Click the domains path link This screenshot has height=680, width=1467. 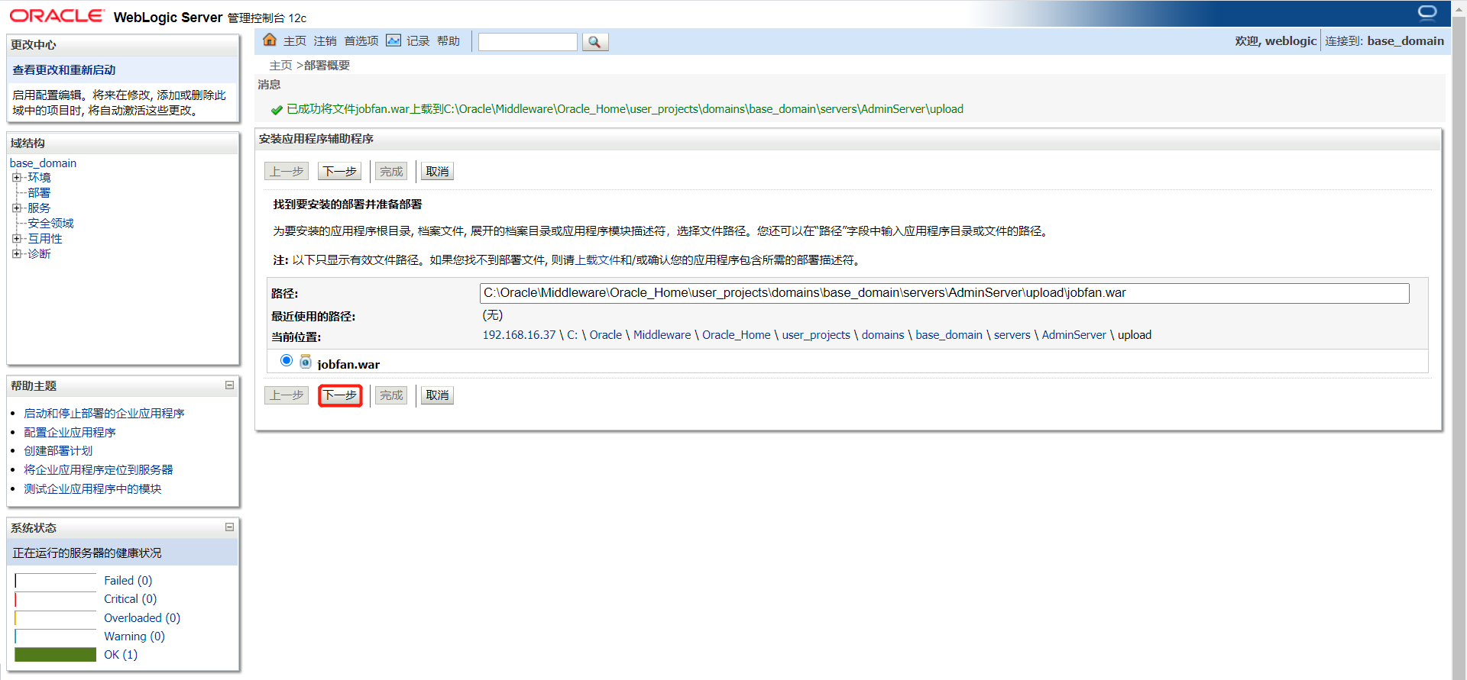(882, 335)
